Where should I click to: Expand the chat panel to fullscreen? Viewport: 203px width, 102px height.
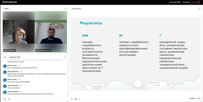pos(65,57)
